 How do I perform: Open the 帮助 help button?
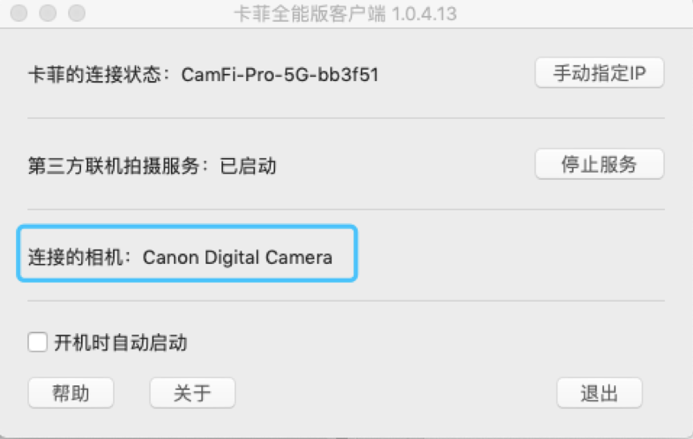tap(71, 393)
